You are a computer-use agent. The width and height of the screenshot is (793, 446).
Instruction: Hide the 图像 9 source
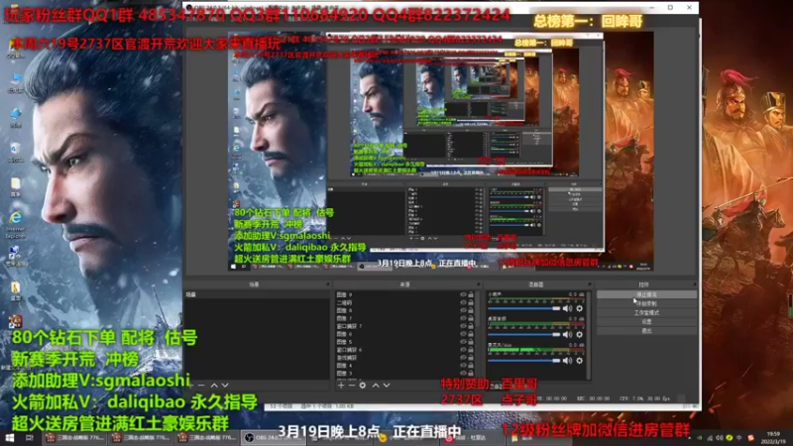coord(463,294)
